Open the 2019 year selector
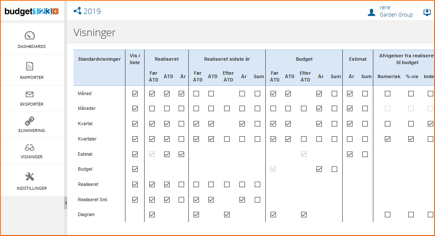The width and height of the screenshot is (435, 236). (92, 11)
